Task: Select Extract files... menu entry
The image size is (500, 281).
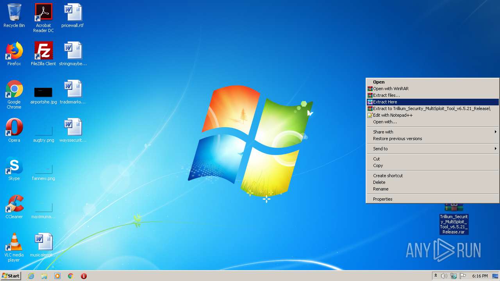Action: pos(432,95)
